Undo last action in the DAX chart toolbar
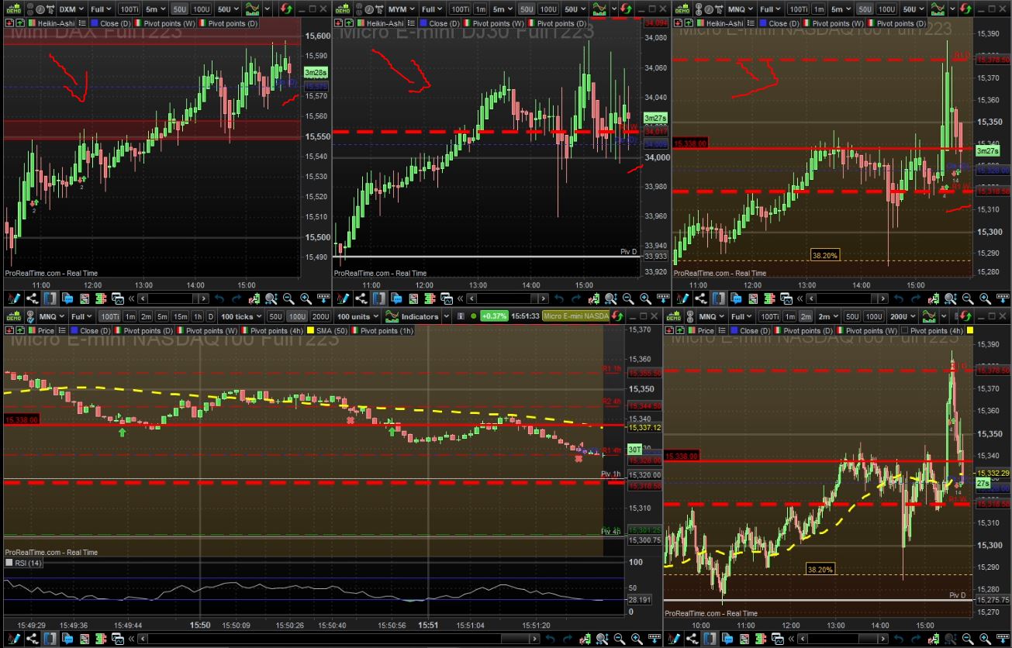The width and height of the screenshot is (1012, 648). [219, 298]
